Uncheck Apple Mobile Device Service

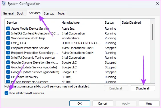click(x=8, y=28)
